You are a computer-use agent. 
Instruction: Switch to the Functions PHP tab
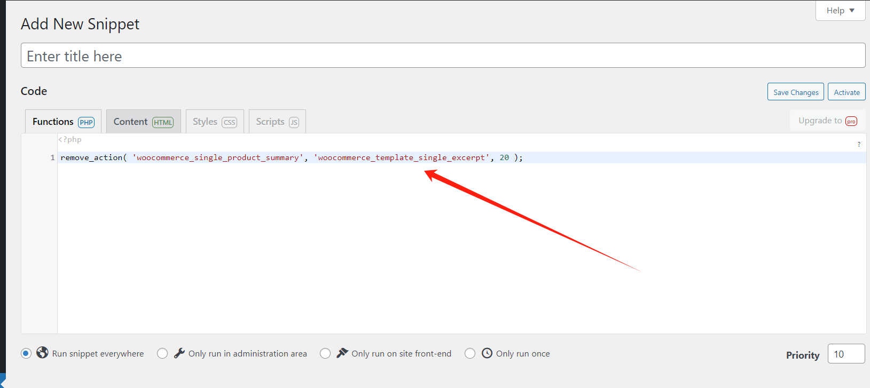coord(63,122)
